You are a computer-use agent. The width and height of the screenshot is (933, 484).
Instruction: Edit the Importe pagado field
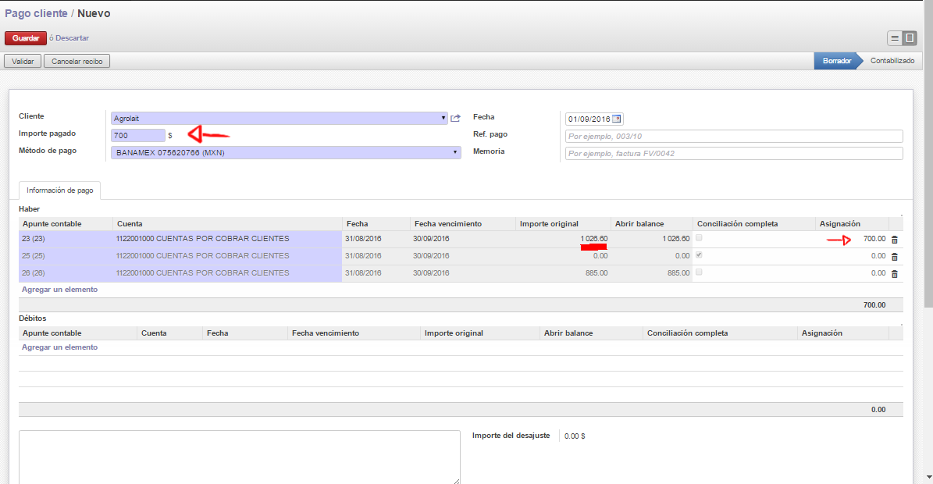tap(138, 136)
